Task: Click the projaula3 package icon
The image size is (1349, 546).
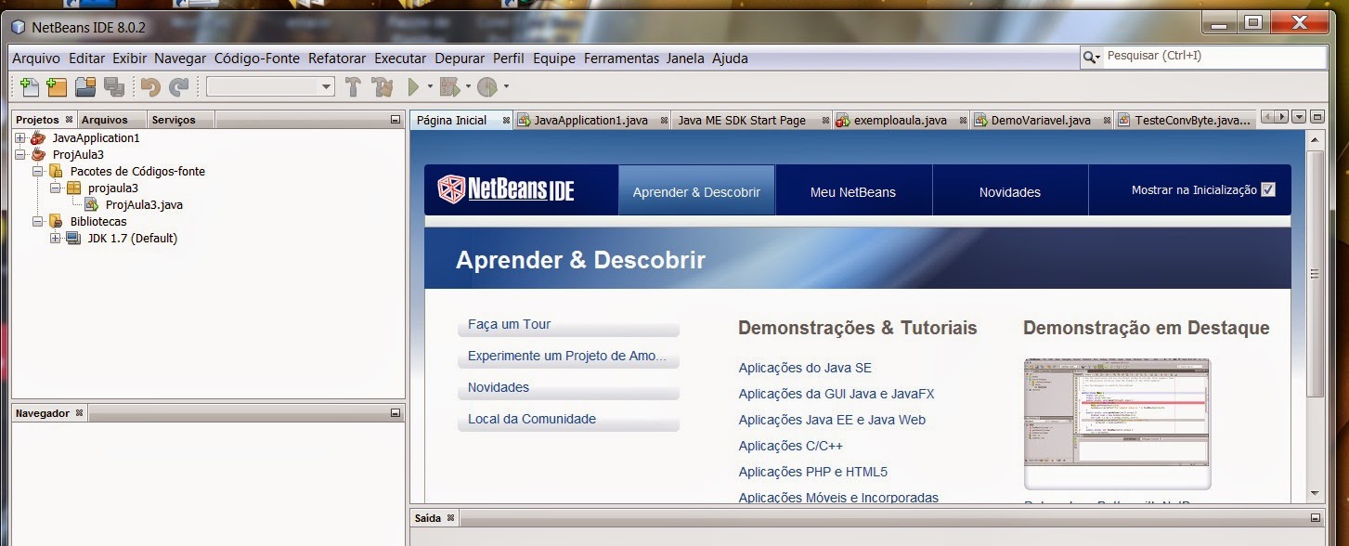Action: [74, 188]
